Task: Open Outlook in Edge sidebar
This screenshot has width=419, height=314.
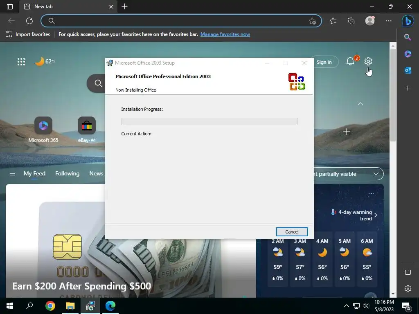Action: (408, 70)
